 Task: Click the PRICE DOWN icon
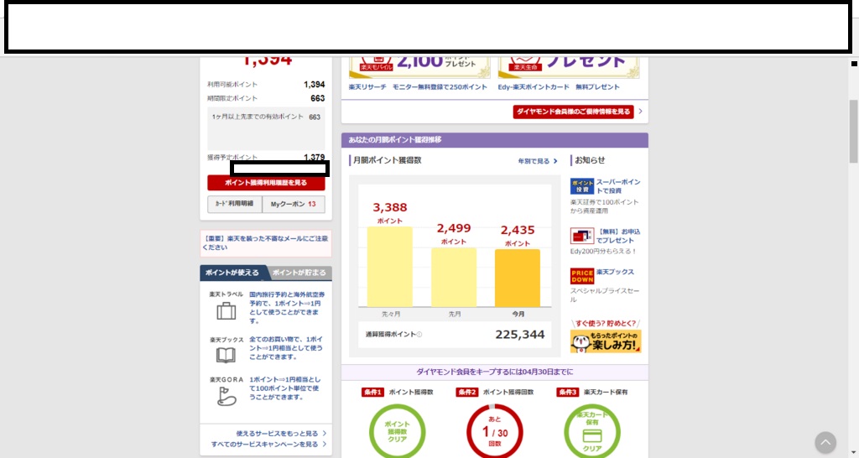pos(582,276)
